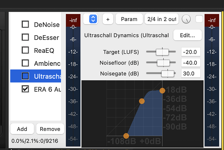
Task: Click the Noisefloor (dB) slider handle
Action: point(163,63)
